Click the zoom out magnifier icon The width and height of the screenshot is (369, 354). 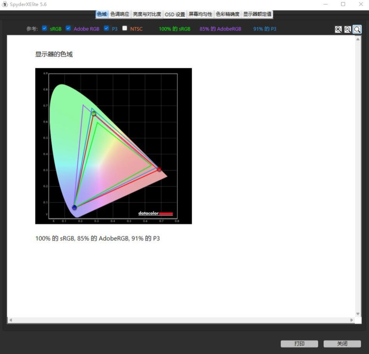pos(348,29)
